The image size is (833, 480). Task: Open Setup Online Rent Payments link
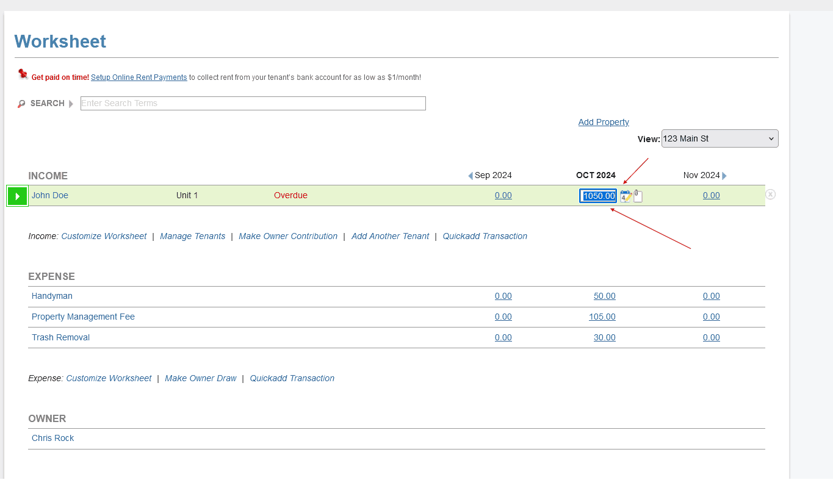coord(139,77)
